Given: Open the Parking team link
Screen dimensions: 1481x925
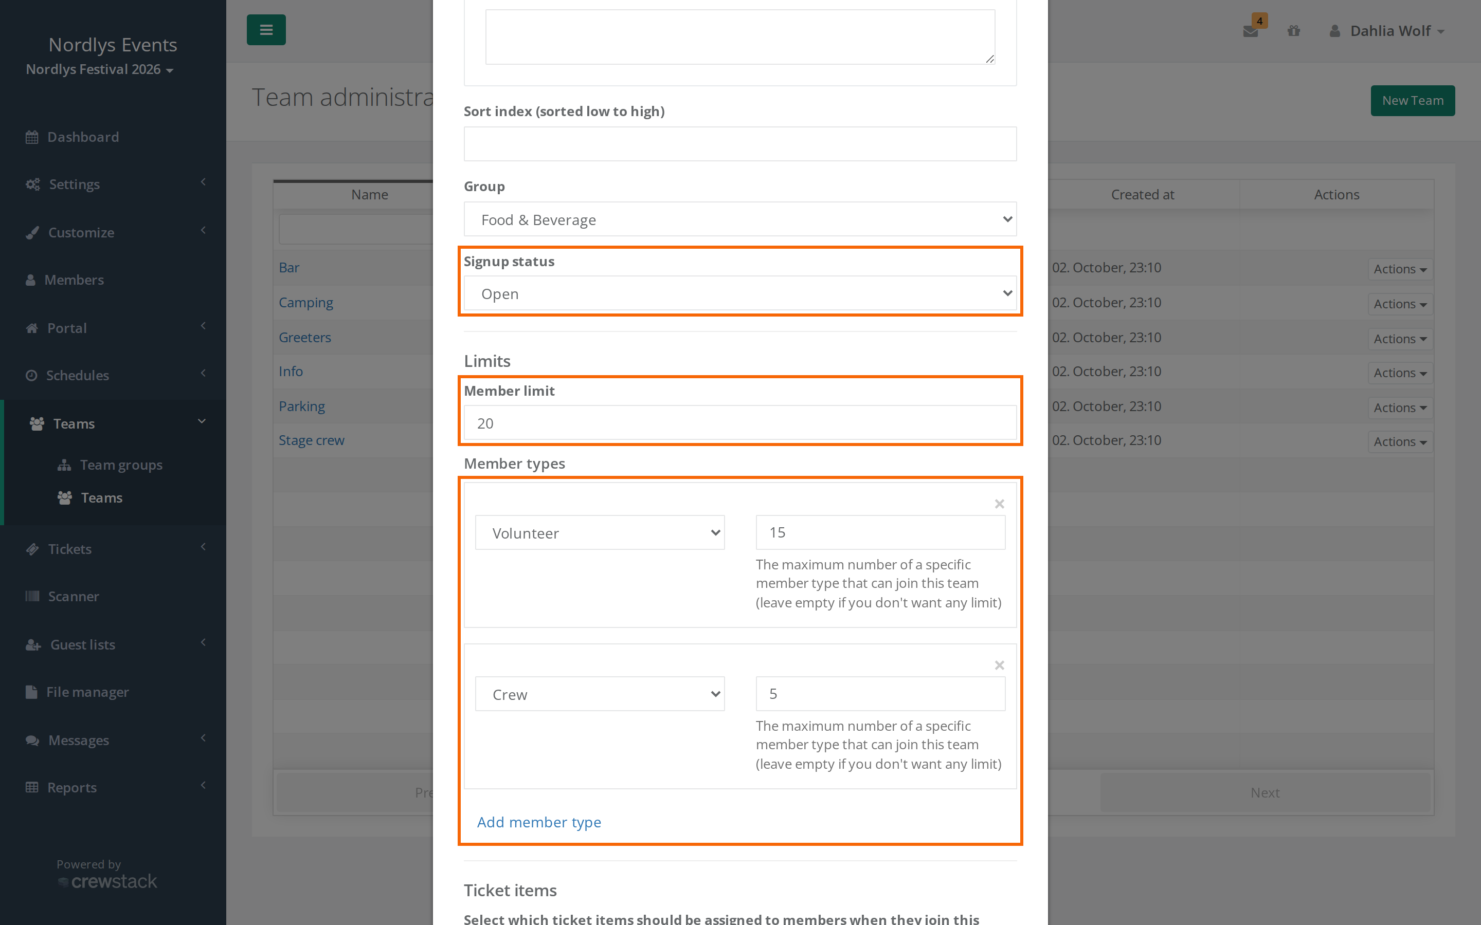Looking at the screenshot, I should [x=302, y=406].
